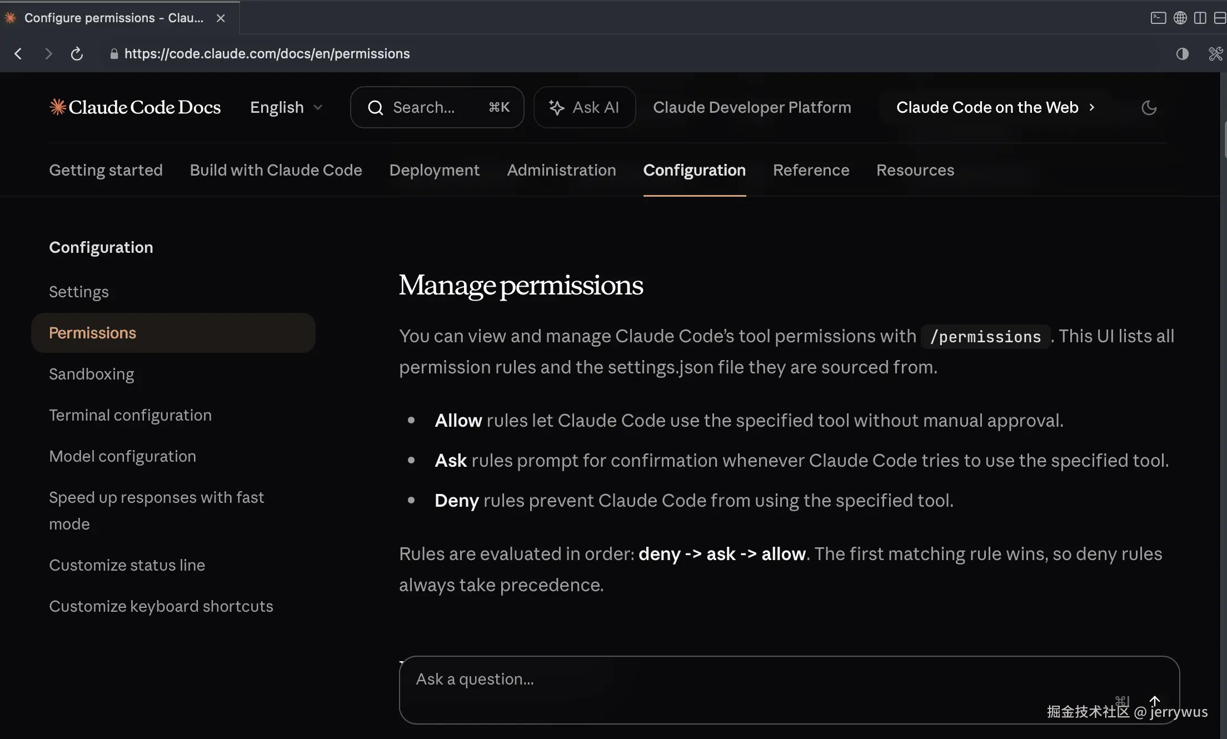Go back with the left arrow
1227x739 pixels.
click(18, 54)
